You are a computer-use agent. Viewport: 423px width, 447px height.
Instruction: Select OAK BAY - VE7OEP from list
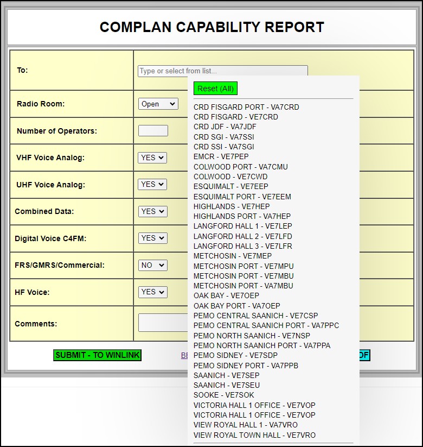226,296
